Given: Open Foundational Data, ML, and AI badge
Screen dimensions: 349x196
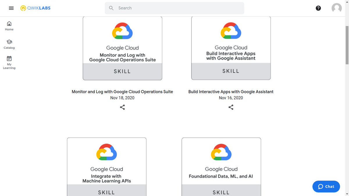Looking at the screenshot, I should tap(221, 167).
